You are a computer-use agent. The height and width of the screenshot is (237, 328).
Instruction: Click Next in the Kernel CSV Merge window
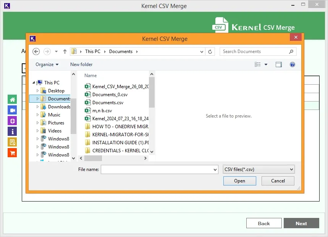[301, 223]
